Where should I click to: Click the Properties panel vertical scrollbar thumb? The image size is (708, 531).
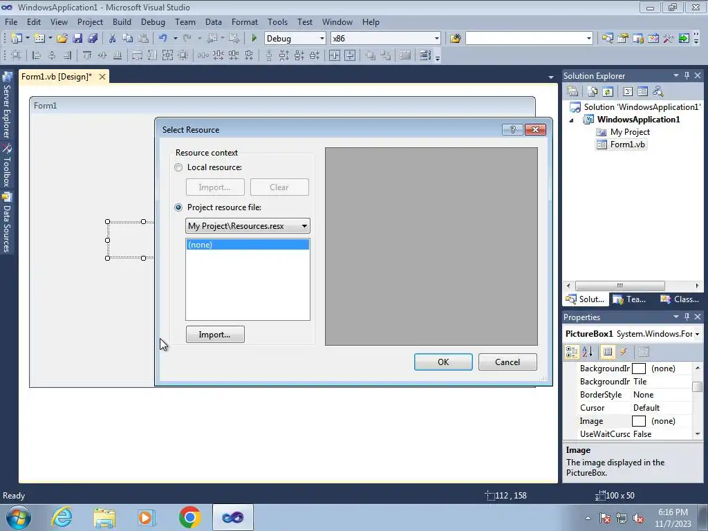(x=698, y=387)
